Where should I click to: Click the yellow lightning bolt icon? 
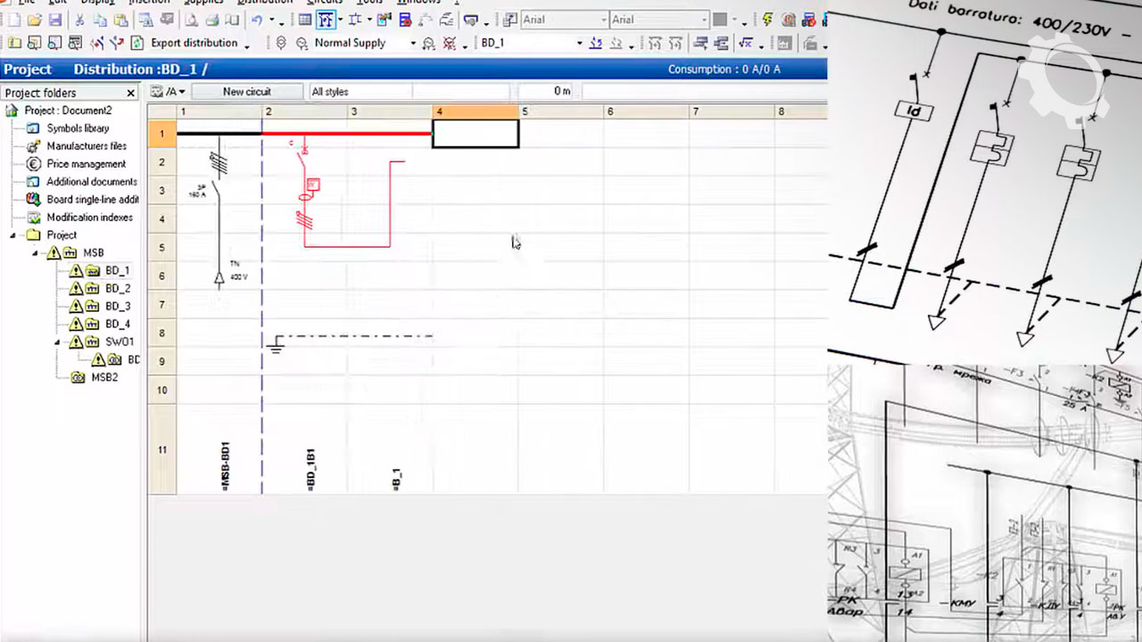pos(768,20)
